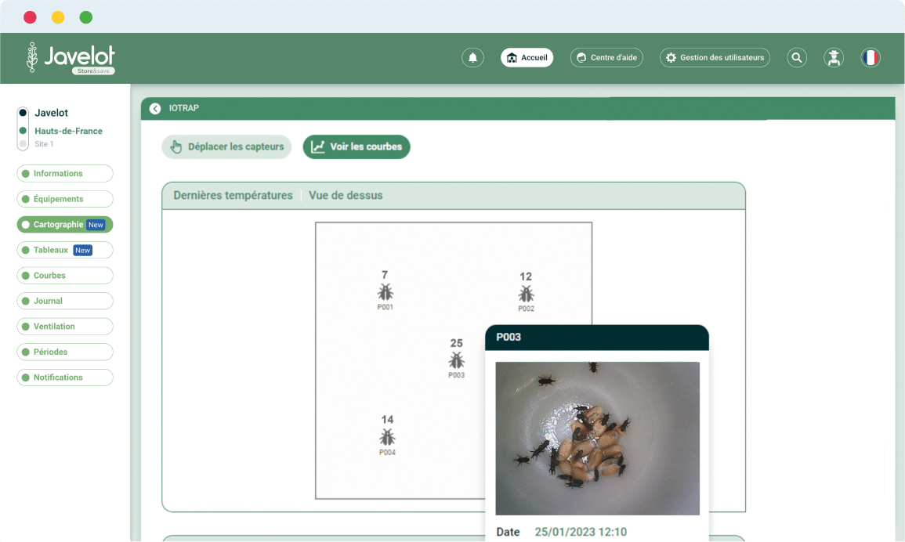Open Informations in the sidebar
The image size is (905, 542).
click(x=65, y=174)
